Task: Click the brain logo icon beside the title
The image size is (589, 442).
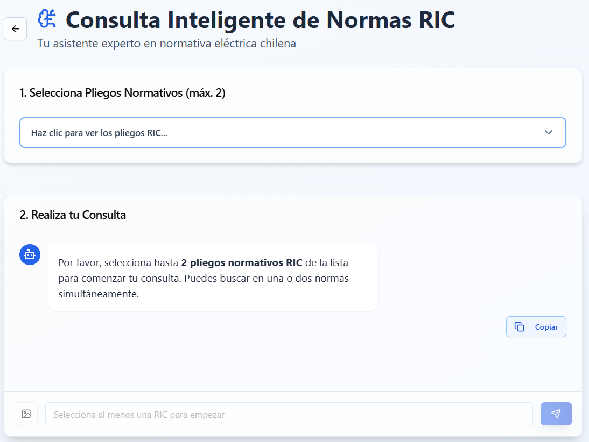Action: point(47,19)
